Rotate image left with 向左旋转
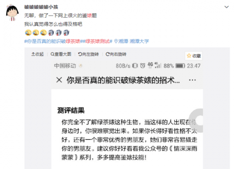Viewport: 234px width, 169px height. 89,54
